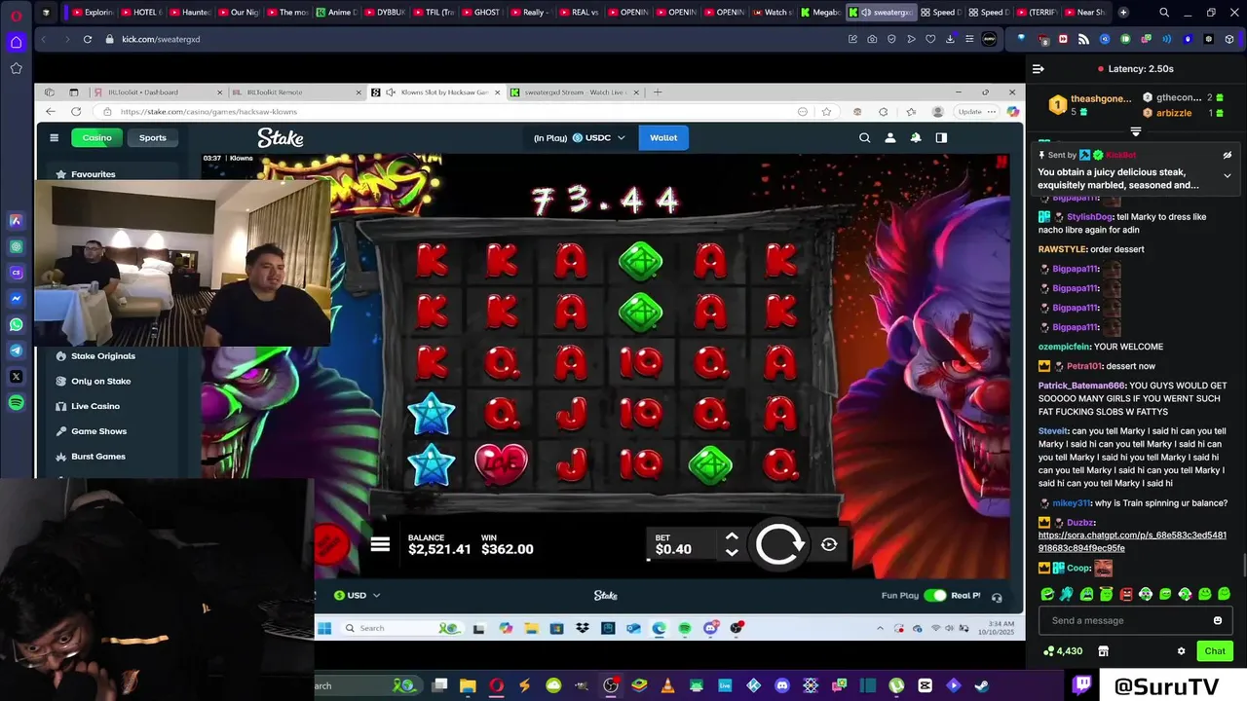This screenshot has width=1247, height=701.
Task: Open the Stake user profile icon
Action: pyautogui.click(x=889, y=138)
